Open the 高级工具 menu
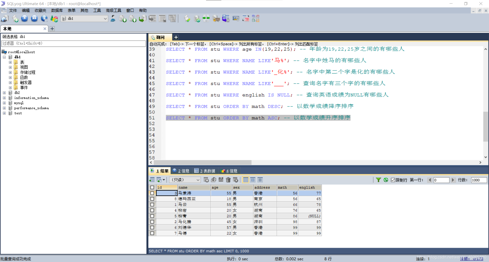 point(113,10)
